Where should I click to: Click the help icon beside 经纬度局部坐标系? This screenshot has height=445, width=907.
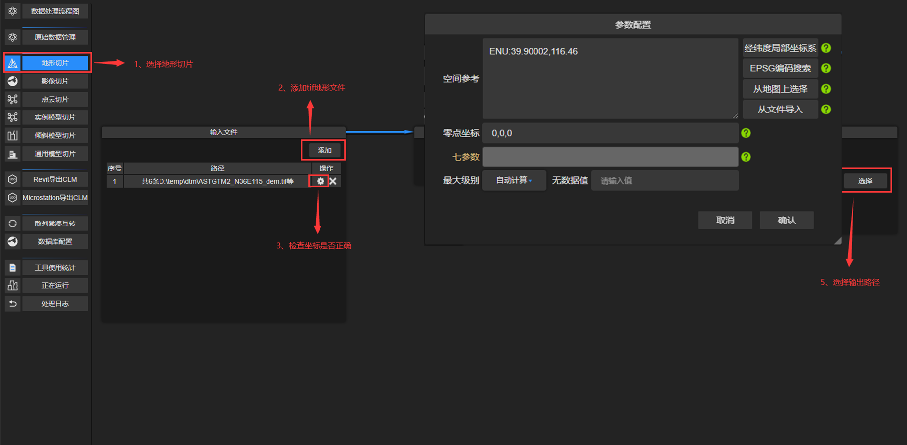[826, 48]
